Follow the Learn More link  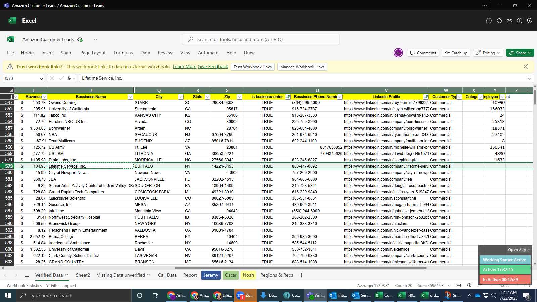pos(185,66)
